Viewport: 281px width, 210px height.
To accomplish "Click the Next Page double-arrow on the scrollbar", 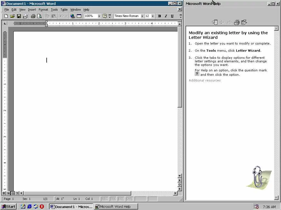I will tap(179, 189).
